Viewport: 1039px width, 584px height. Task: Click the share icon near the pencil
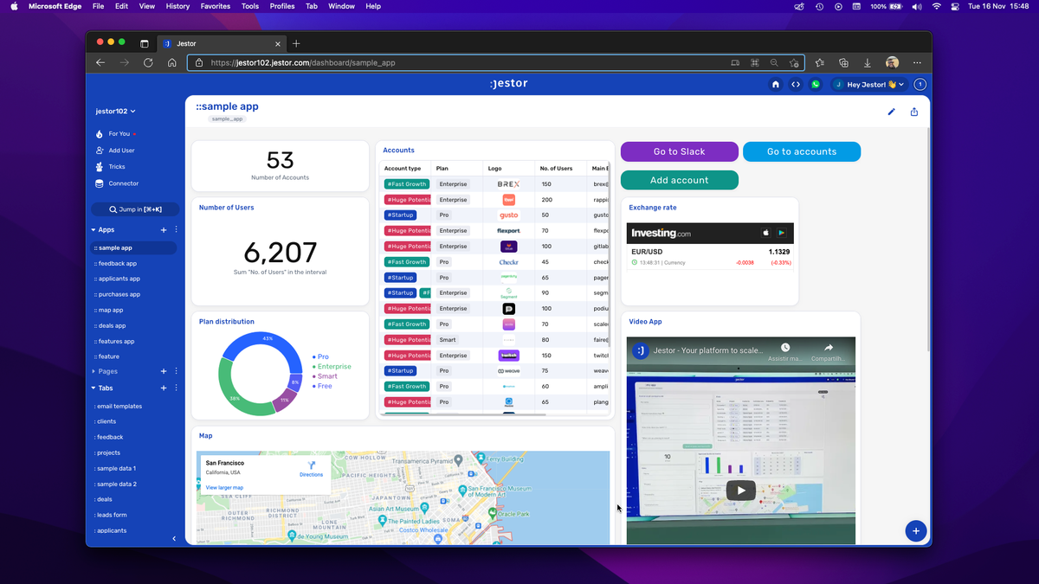[913, 112]
